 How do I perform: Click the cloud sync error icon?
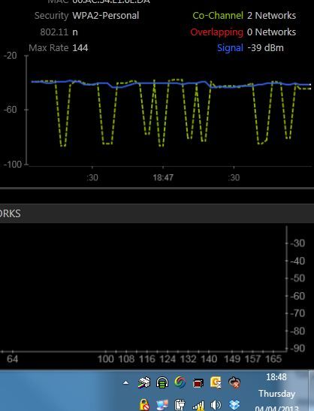click(x=234, y=382)
